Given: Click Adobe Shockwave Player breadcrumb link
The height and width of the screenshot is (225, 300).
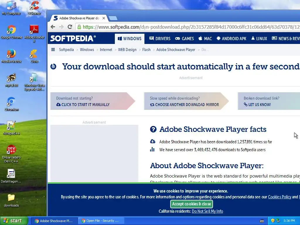Looking at the screenshot, I should coord(176,50).
